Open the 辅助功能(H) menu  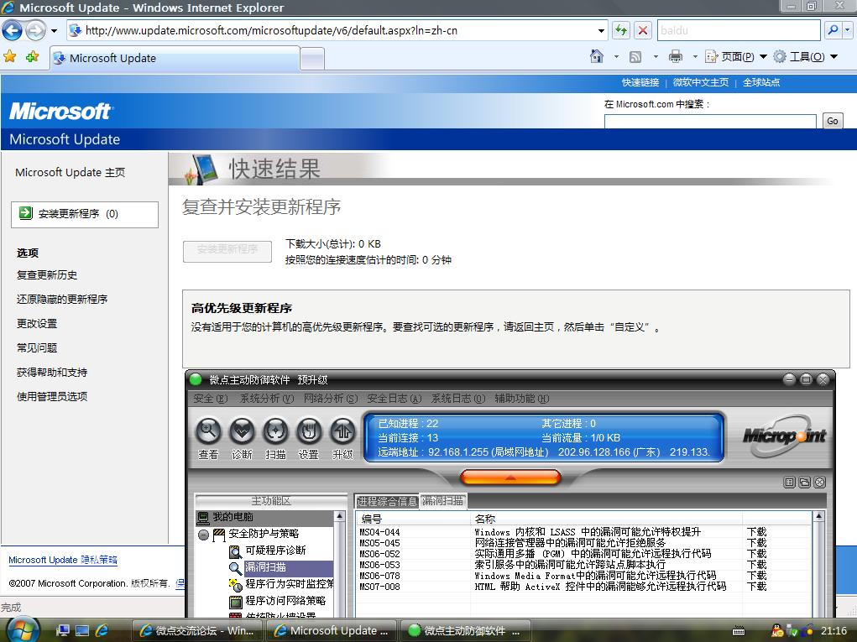pyautogui.click(x=522, y=399)
